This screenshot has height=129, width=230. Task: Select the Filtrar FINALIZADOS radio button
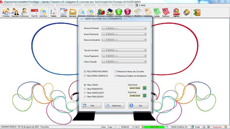tap(85, 97)
